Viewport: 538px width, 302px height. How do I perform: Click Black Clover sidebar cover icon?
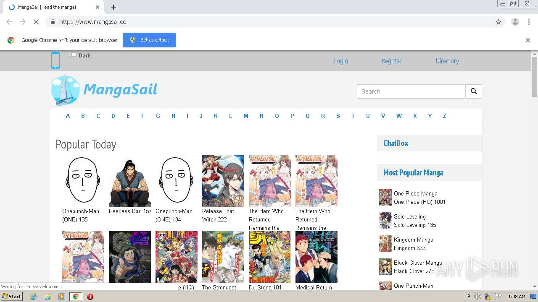click(x=385, y=266)
